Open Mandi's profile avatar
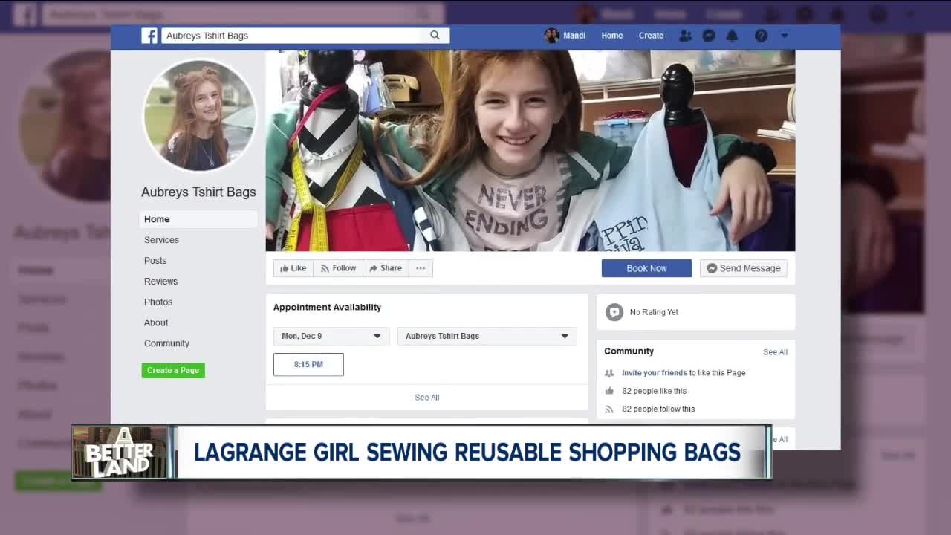Image resolution: width=951 pixels, height=535 pixels. click(551, 36)
